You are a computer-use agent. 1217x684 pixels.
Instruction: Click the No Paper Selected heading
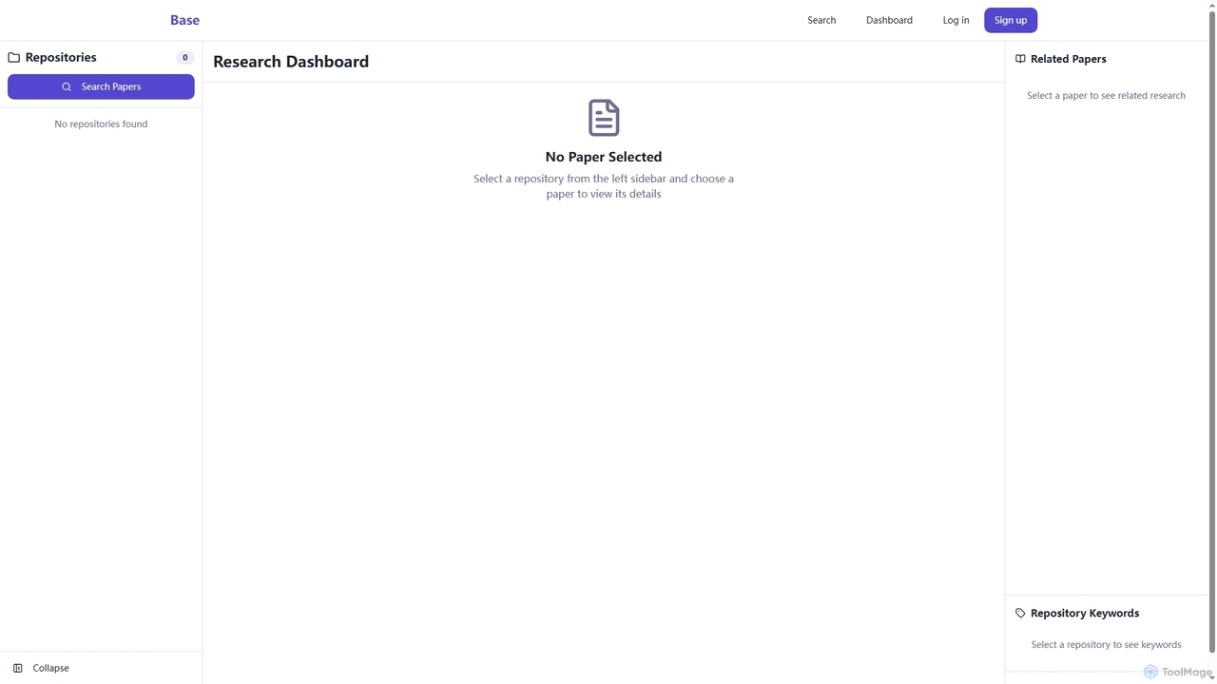(604, 157)
